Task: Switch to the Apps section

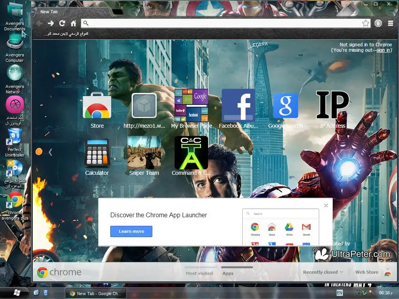Action: (x=228, y=273)
